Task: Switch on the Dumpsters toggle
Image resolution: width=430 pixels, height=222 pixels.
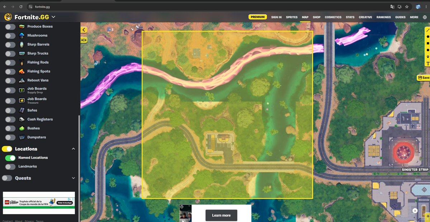Action: coord(10,137)
